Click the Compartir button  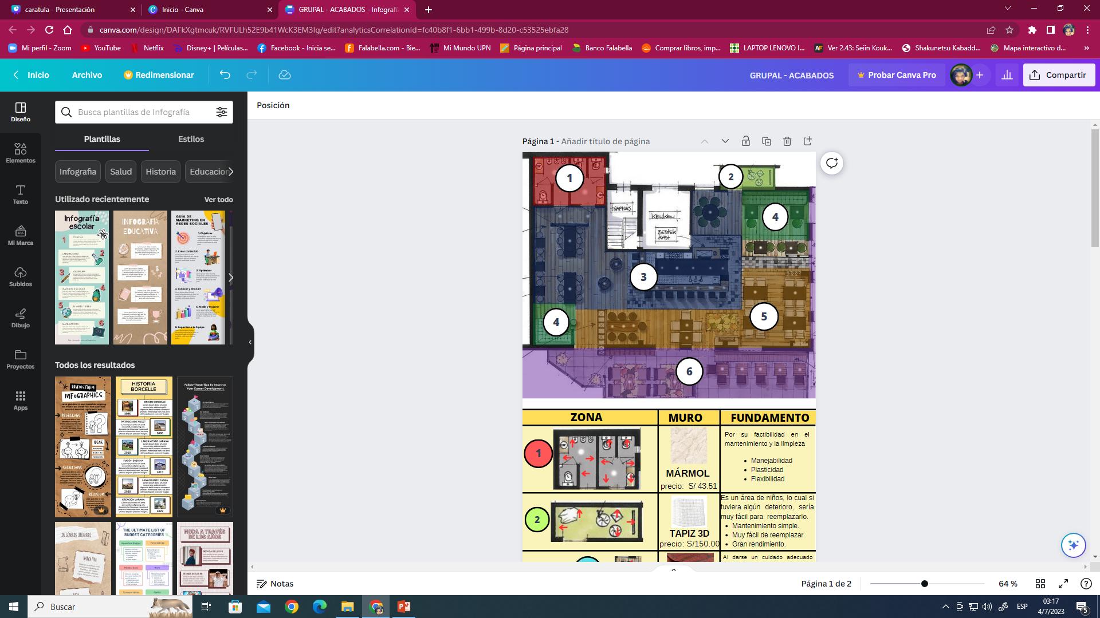click(x=1059, y=75)
